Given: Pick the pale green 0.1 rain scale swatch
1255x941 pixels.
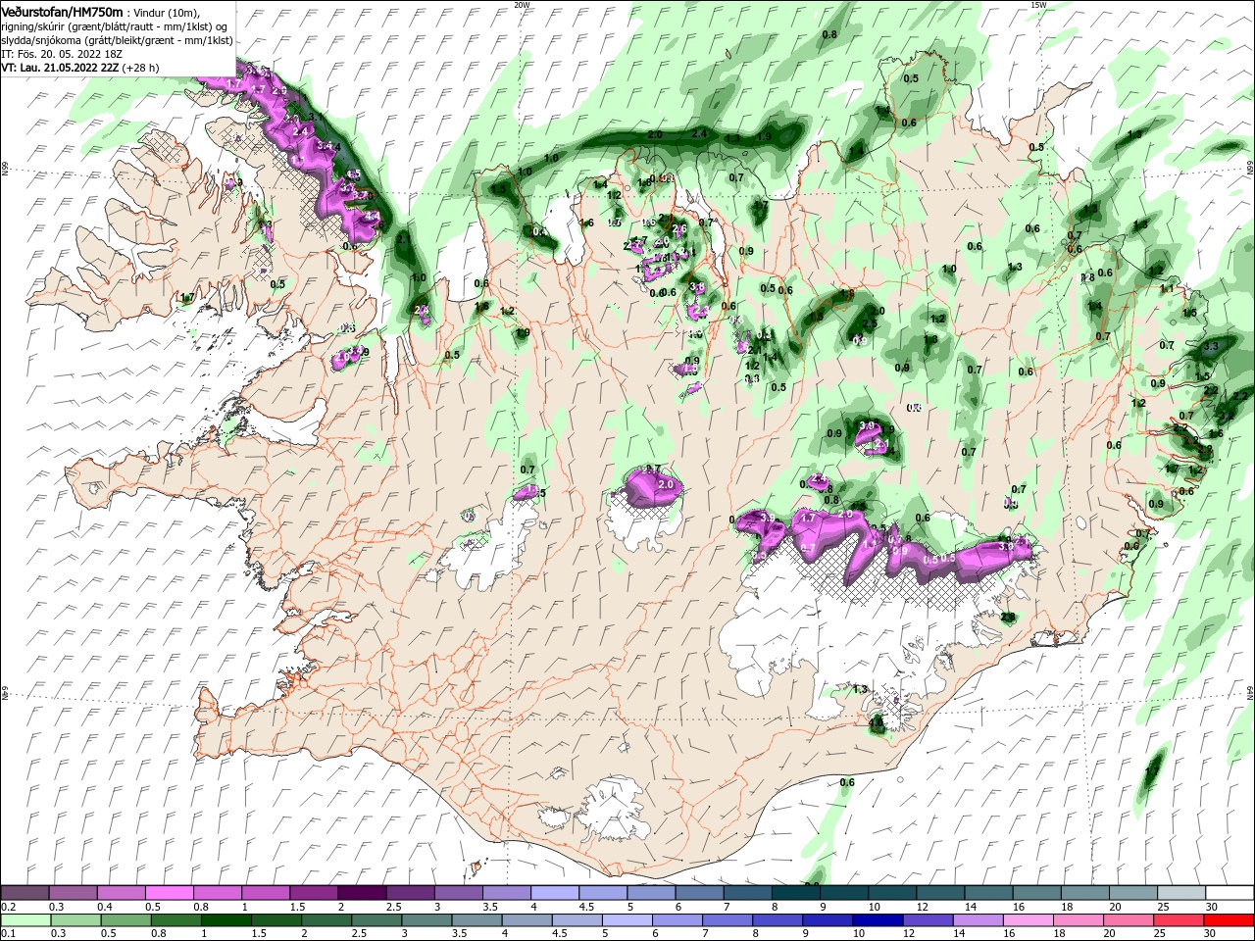Looking at the screenshot, I should [25, 920].
